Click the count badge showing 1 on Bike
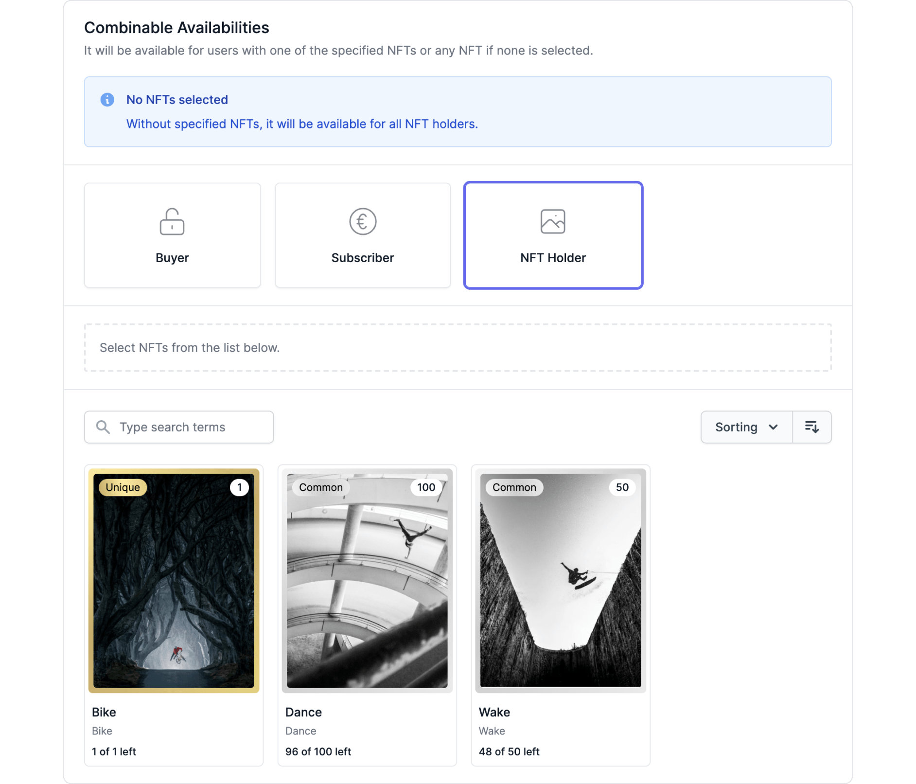Viewport: 916px width, 784px height. click(x=239, y=487)
